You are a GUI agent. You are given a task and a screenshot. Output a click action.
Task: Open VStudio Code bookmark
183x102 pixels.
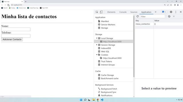tap(21, 8)
